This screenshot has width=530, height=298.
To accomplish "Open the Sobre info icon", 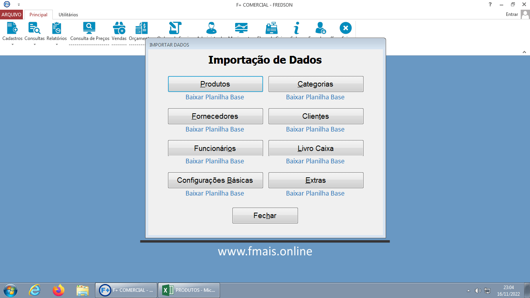I will click(297, 28).
